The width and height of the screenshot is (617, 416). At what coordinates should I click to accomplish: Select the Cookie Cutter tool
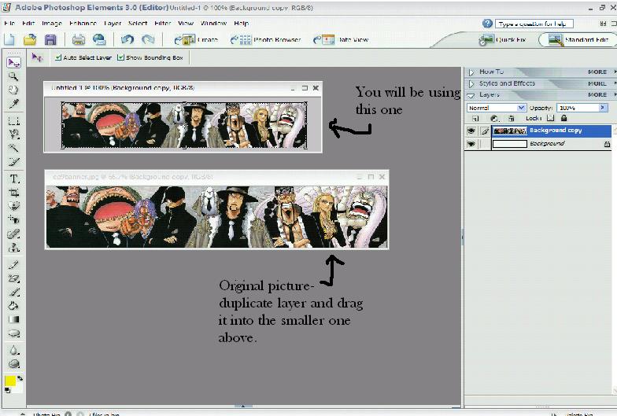[x=14, y=206]
